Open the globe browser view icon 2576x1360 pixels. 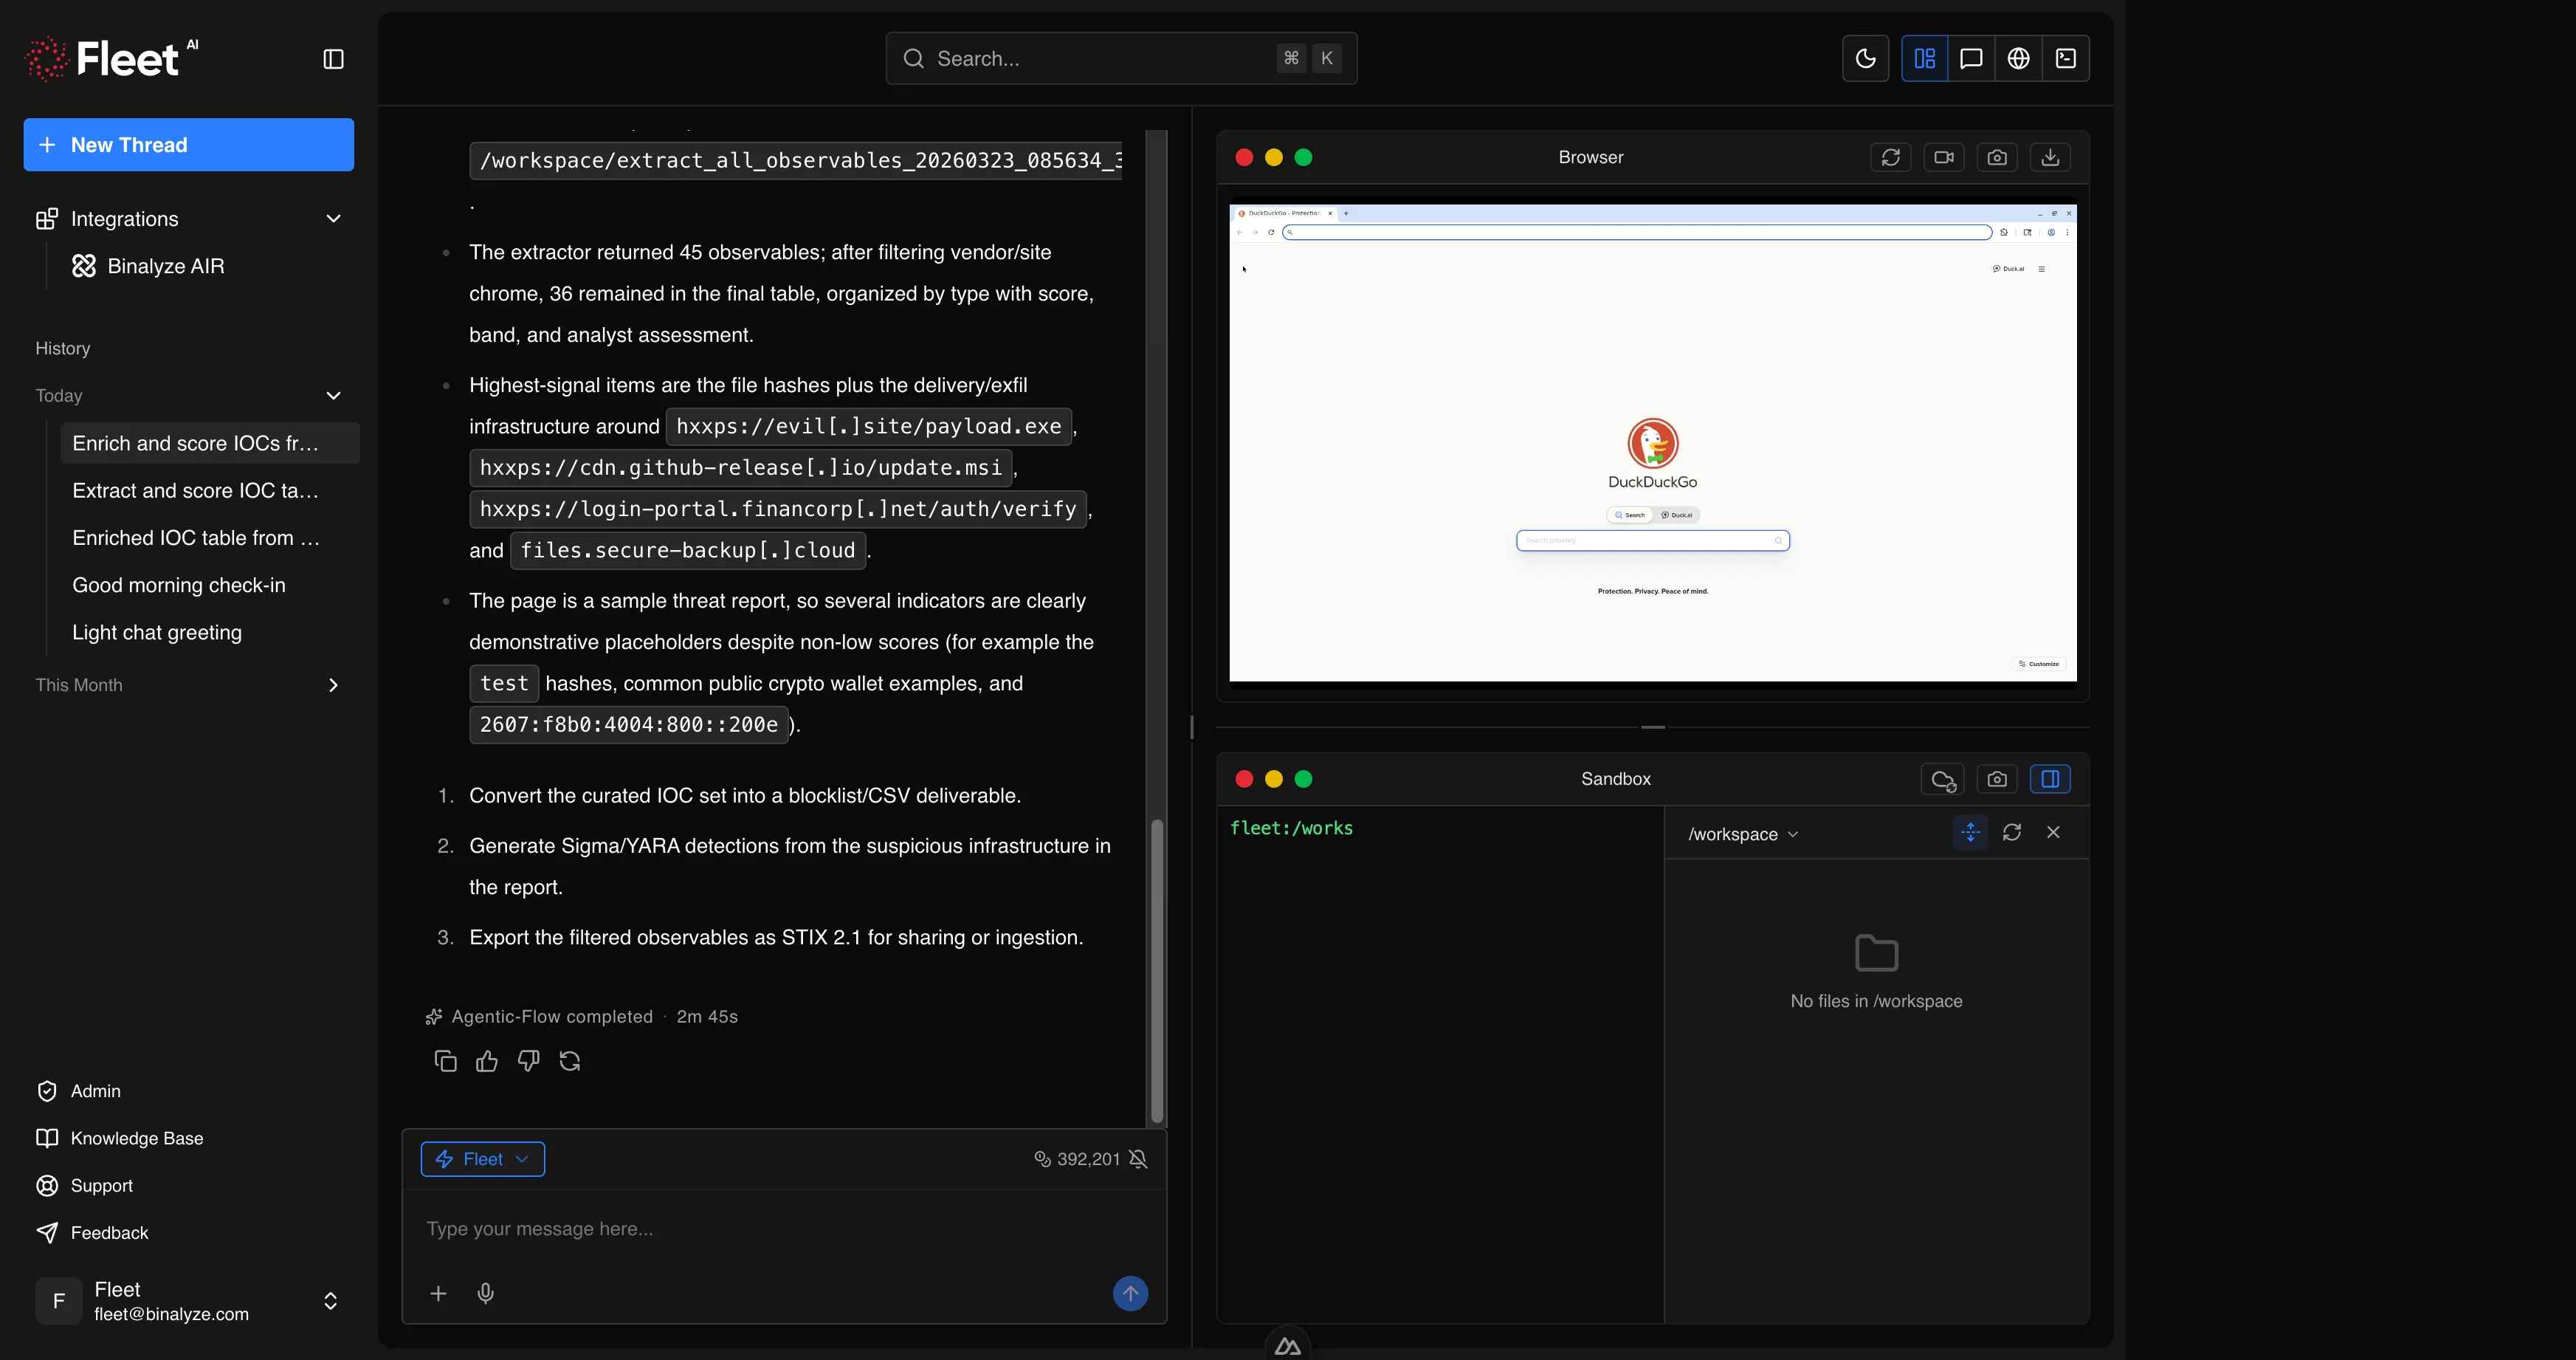2019,58
